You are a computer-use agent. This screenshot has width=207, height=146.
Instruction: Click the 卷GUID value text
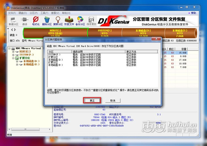click(x=102, y=126)
